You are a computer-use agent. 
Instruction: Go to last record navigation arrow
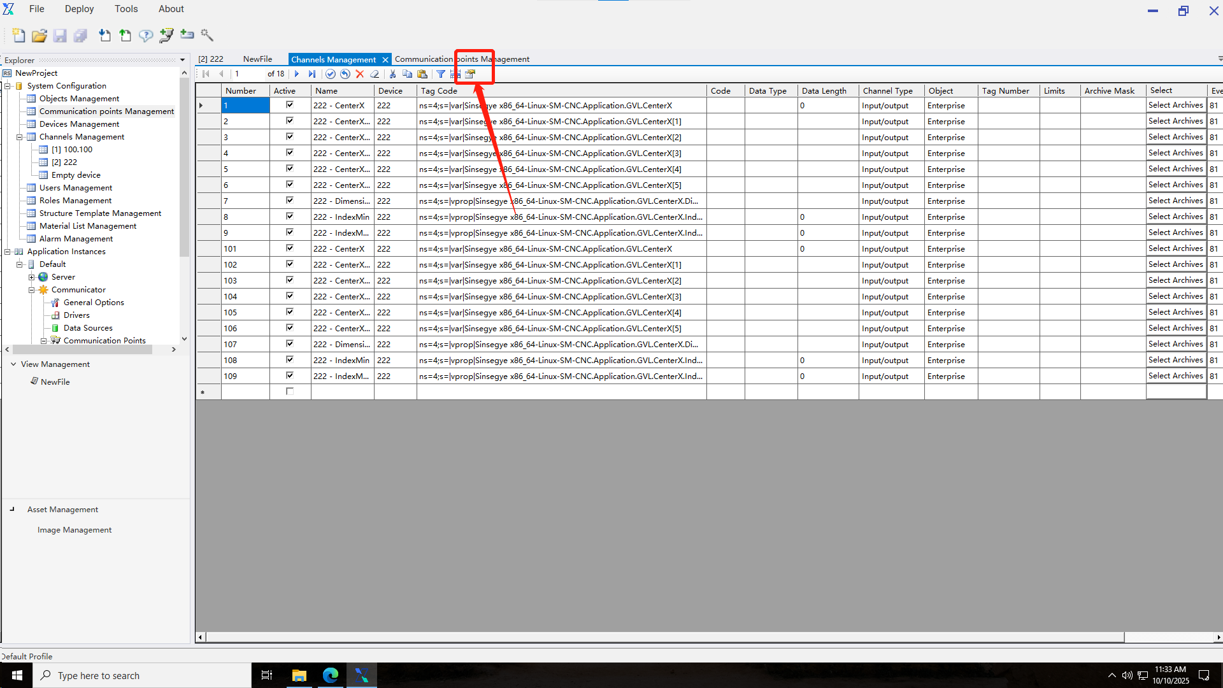312,75
